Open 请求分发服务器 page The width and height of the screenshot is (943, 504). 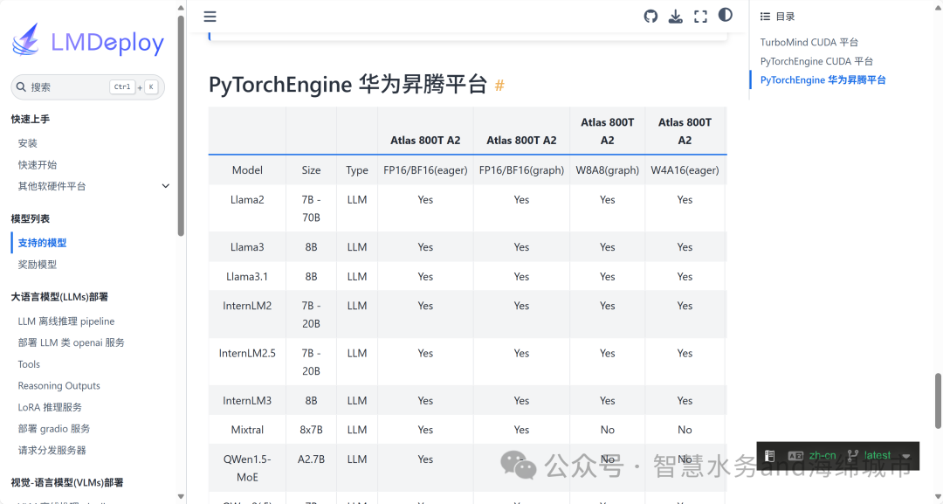click(52, 451)
